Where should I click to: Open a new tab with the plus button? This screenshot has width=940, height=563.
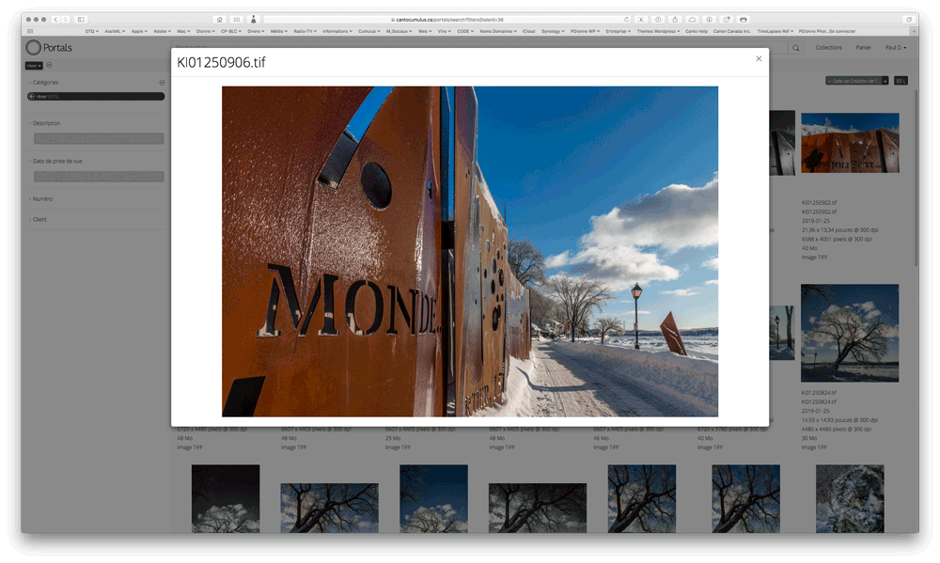914,31
